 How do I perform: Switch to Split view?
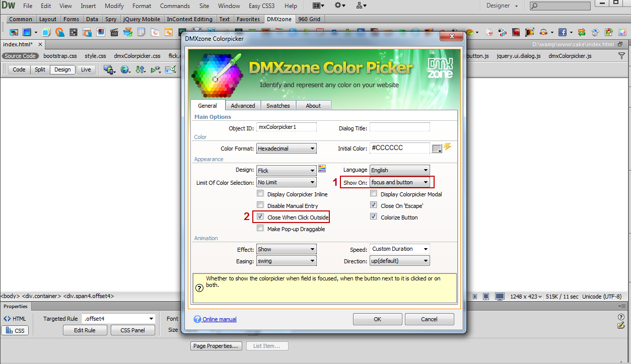[x=40, y=69]
